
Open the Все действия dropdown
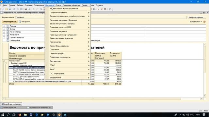coord(196,22)
